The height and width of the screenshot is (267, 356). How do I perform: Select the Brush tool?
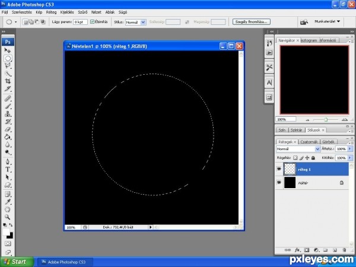[x=8, y=106]
